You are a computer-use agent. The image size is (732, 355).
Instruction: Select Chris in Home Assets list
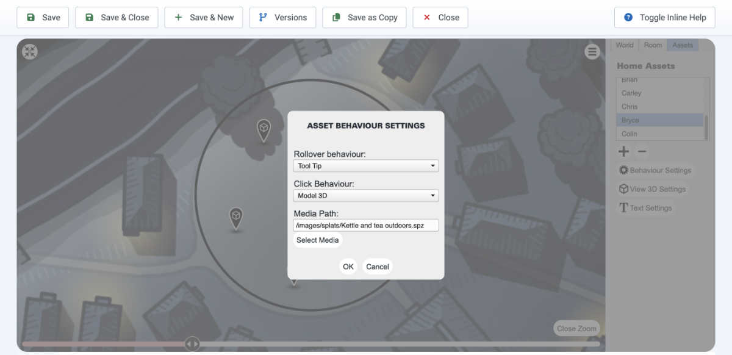pyautogui.click(x=660, y=107)
